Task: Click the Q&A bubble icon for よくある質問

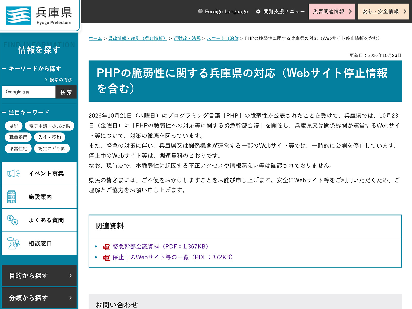Action: point(12,220)
